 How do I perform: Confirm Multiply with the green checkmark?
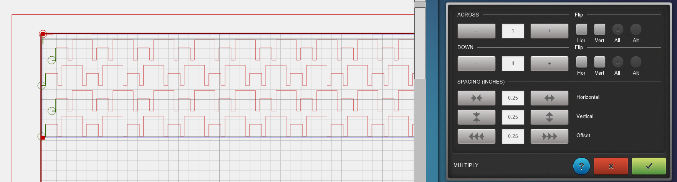tap(649, 166)
